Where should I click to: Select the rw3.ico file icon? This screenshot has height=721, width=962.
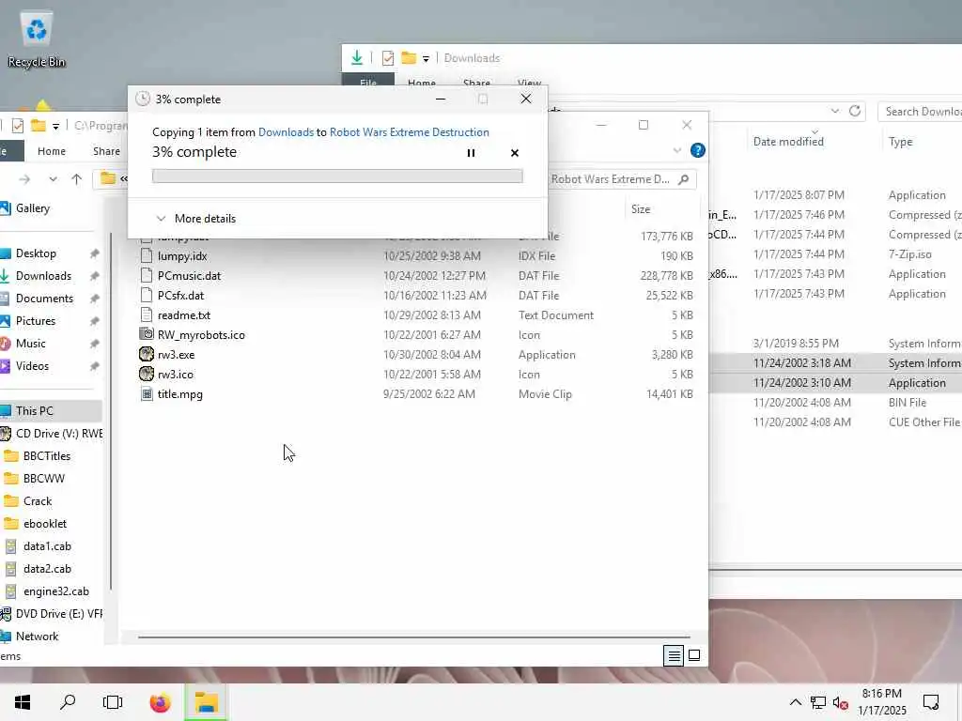tap(146, 374)
